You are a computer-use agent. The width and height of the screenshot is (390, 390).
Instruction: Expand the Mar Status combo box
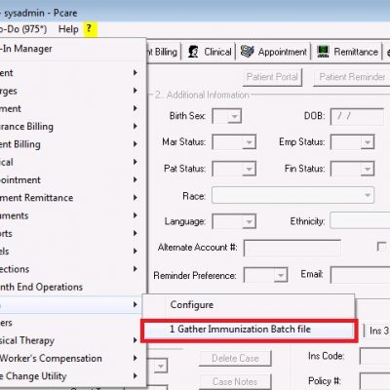click(234, 142)
